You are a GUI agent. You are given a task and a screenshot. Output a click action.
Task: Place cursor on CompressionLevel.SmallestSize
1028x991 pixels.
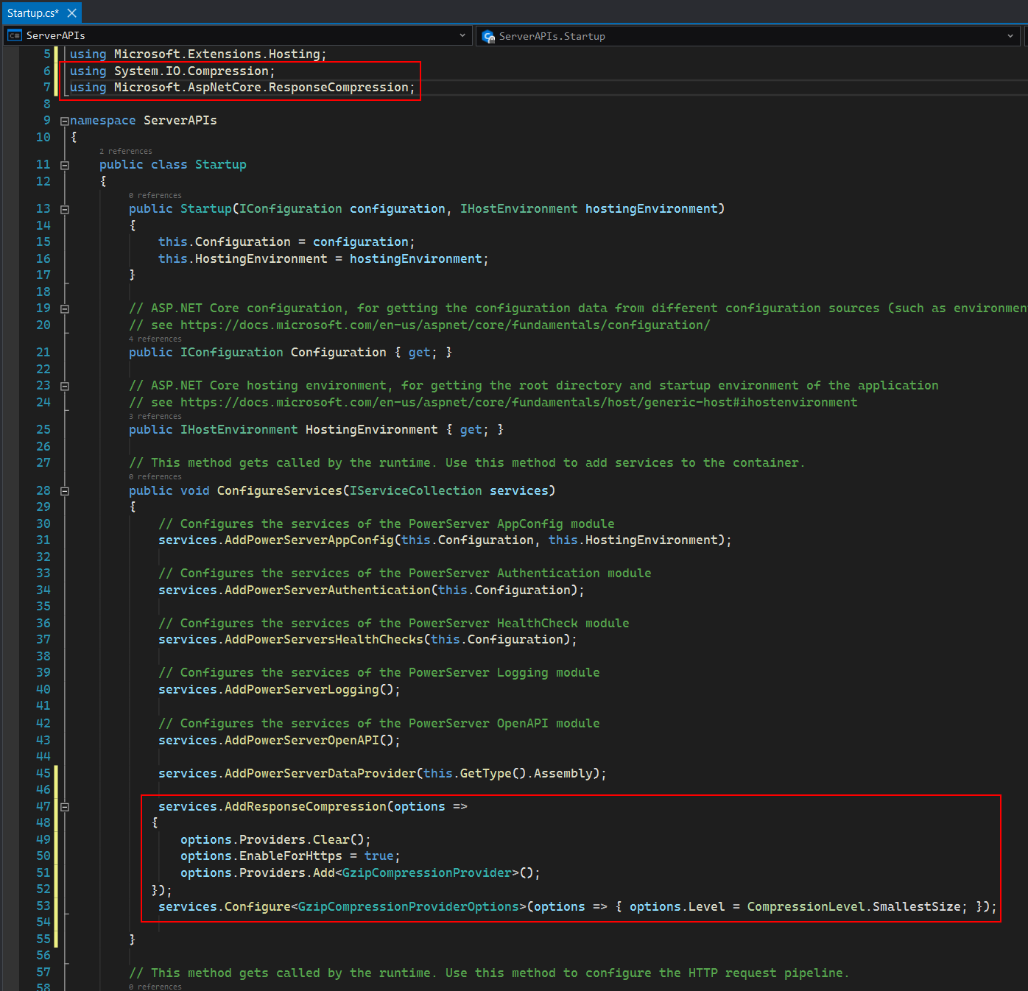pos(853,907)
